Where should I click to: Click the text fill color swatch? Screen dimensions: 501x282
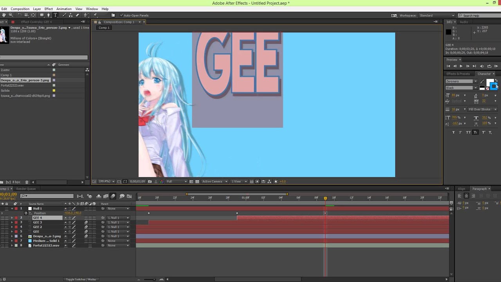[x=490, y=82]
